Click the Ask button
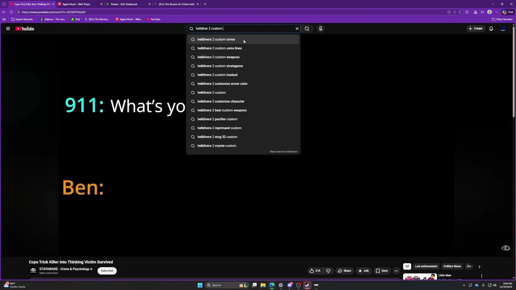 pos(363,271)
